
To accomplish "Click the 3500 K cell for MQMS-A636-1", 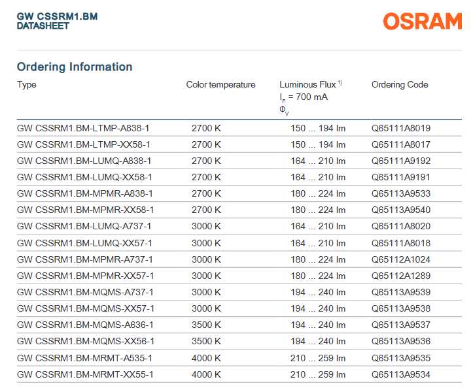I will click(x=206, y=325).
